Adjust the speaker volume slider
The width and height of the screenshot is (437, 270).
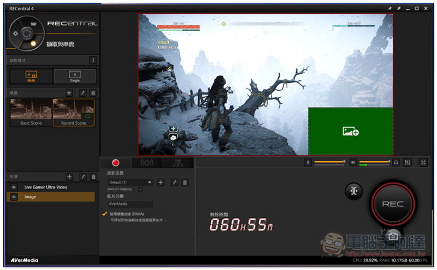click(375, 162)
